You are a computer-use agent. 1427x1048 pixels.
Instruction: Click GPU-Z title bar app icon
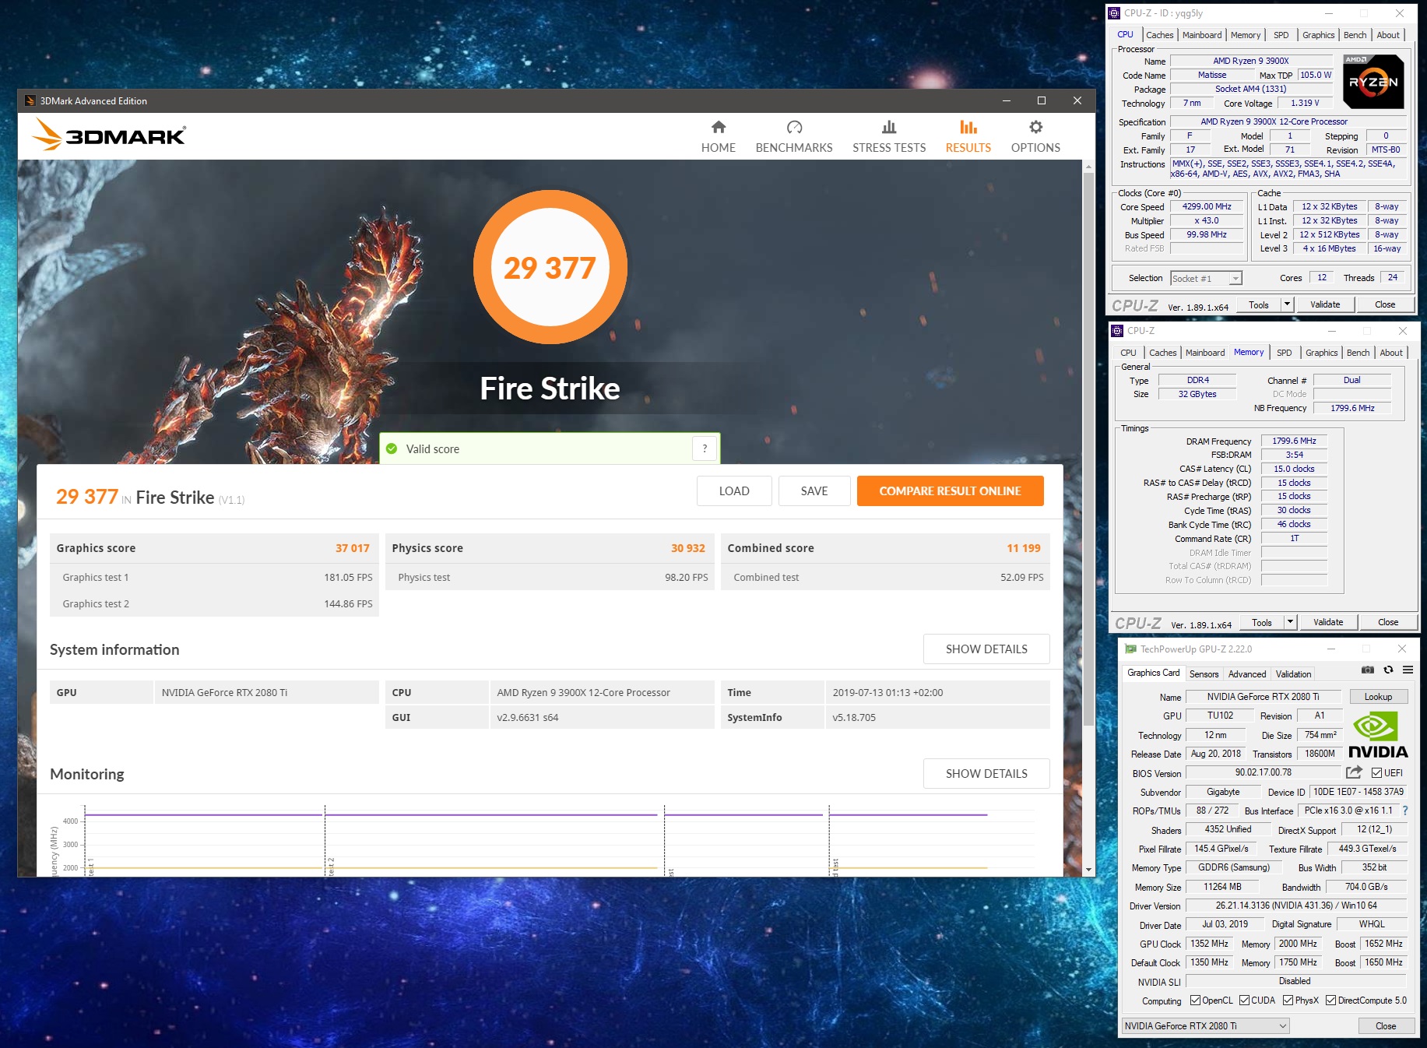pos(1130,649)
